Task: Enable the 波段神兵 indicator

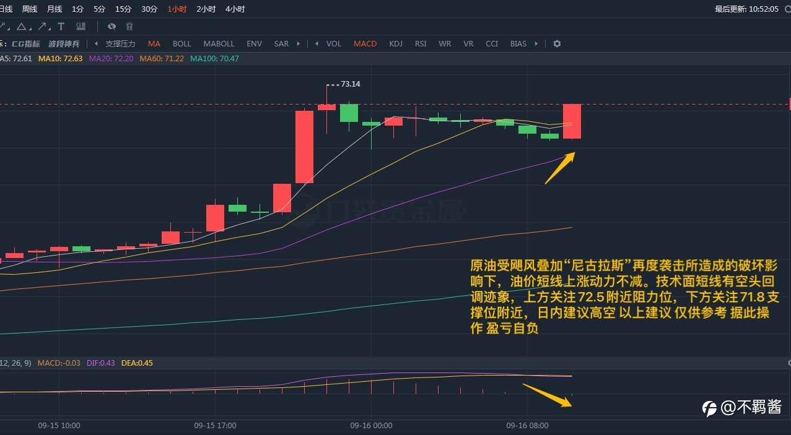Action: coord(64,44)
